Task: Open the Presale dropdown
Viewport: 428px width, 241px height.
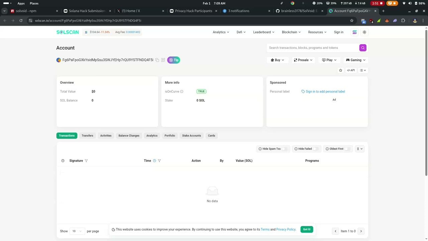Action: (x=303, y=60)
